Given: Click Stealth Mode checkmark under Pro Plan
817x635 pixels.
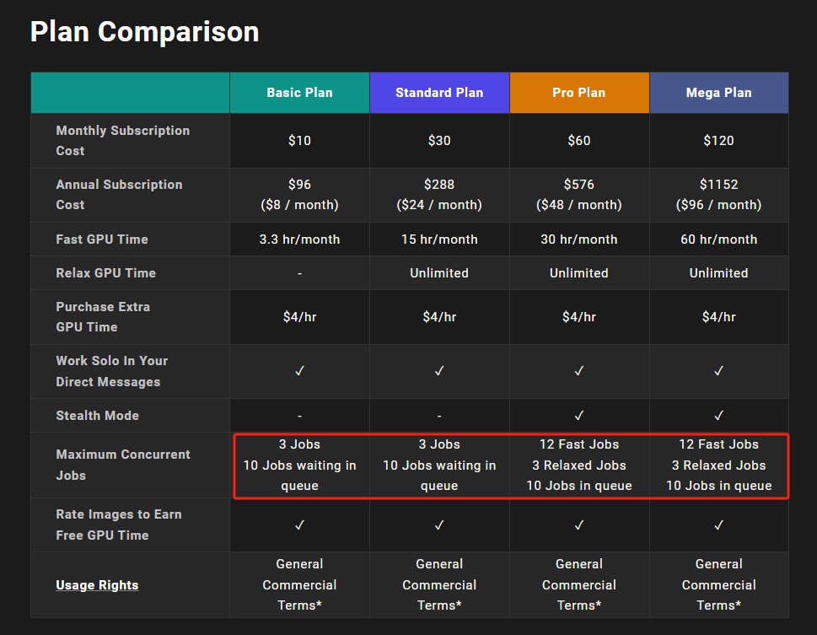Looking at the screenshot, I should click(x=579, y=416).
